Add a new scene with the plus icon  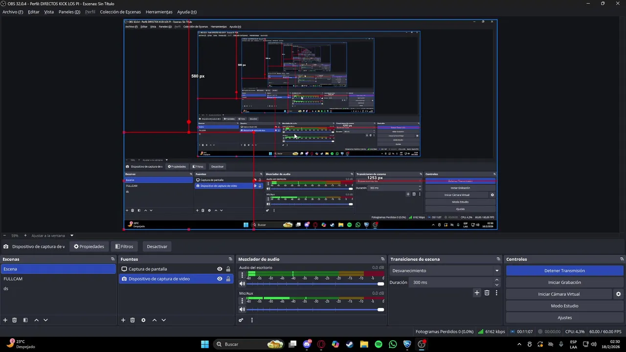pyautogui.click(x=5, y=320)
